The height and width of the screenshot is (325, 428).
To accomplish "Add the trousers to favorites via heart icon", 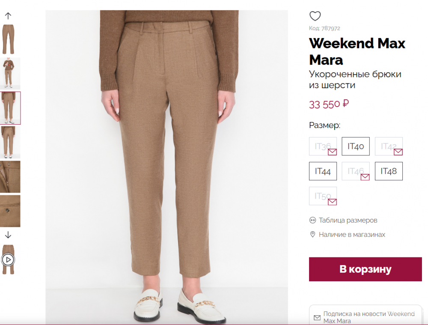I will 315,16.
